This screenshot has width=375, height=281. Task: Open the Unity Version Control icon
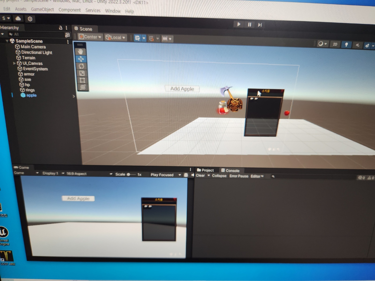pyautogui.click(x=30, y=19)
